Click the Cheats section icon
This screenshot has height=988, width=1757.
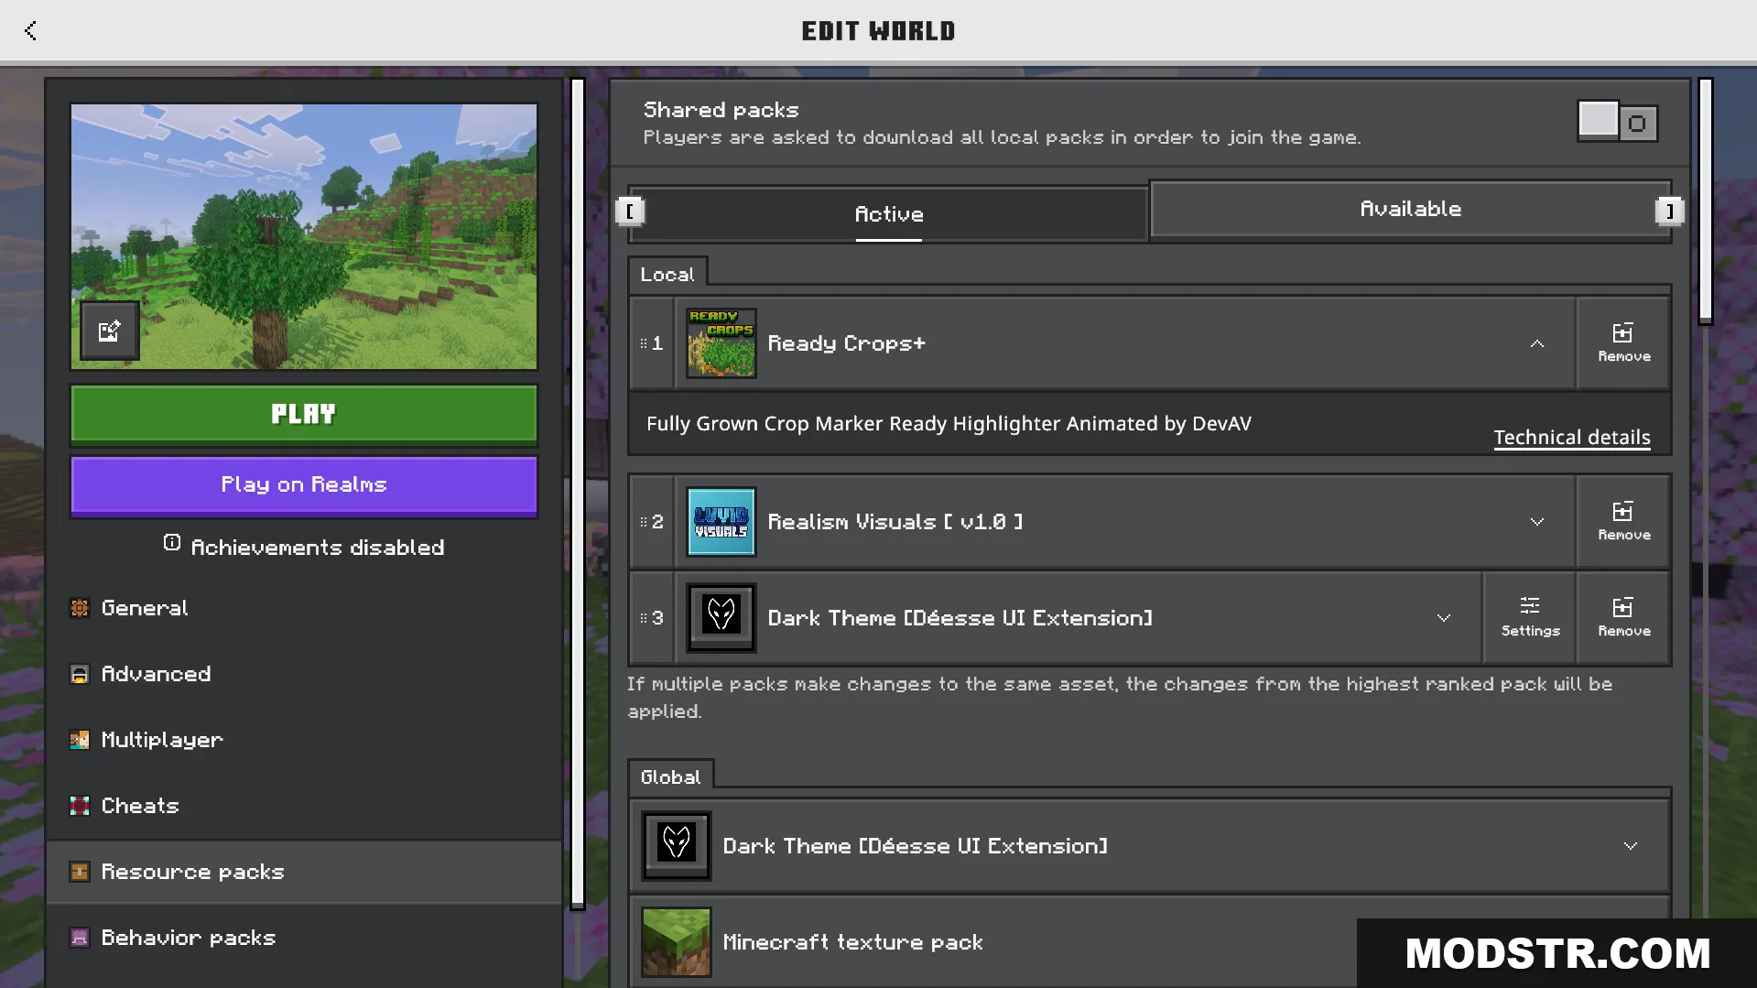click(x=80, y=806)
